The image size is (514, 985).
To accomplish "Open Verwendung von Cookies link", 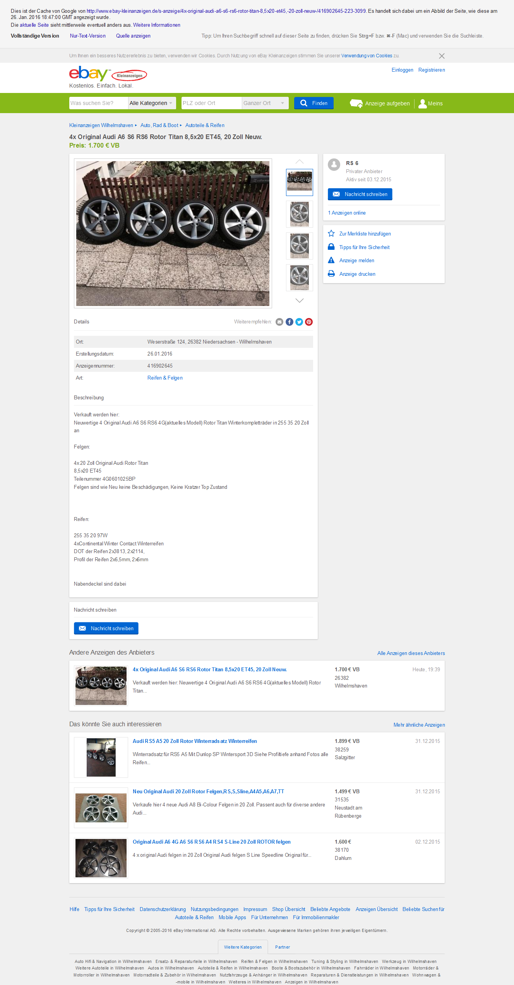I will (x=367, y=56).
